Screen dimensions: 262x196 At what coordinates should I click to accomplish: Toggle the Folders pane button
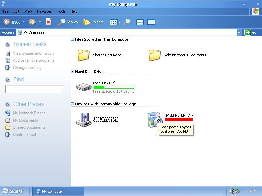coord(93,22)
